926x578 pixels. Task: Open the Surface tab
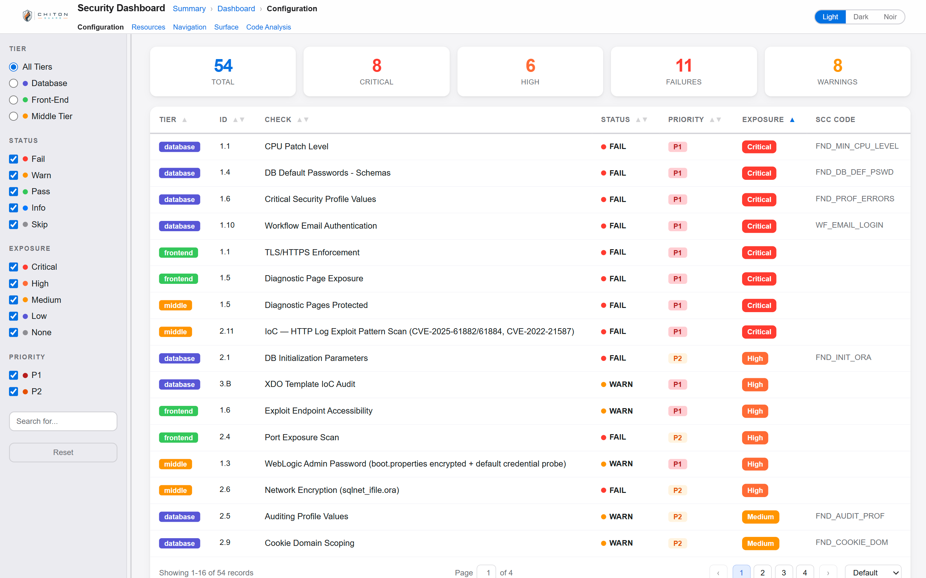(x=226, y=27)
